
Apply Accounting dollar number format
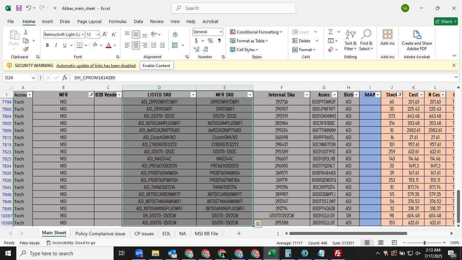tap(196, 41)
